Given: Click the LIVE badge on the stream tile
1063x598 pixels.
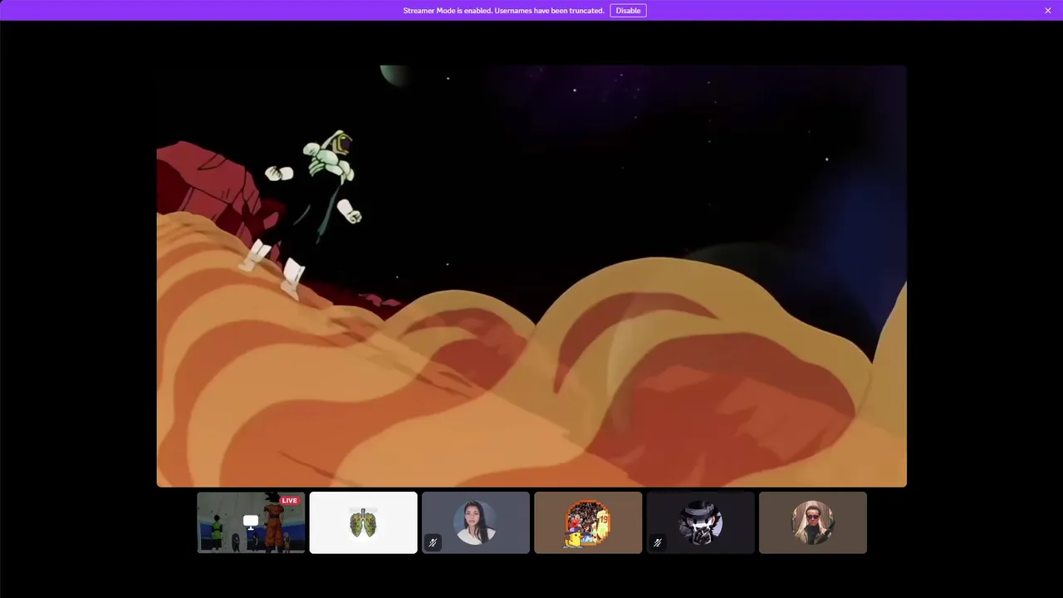Looking at the screenshot, I should coord(289,500).
